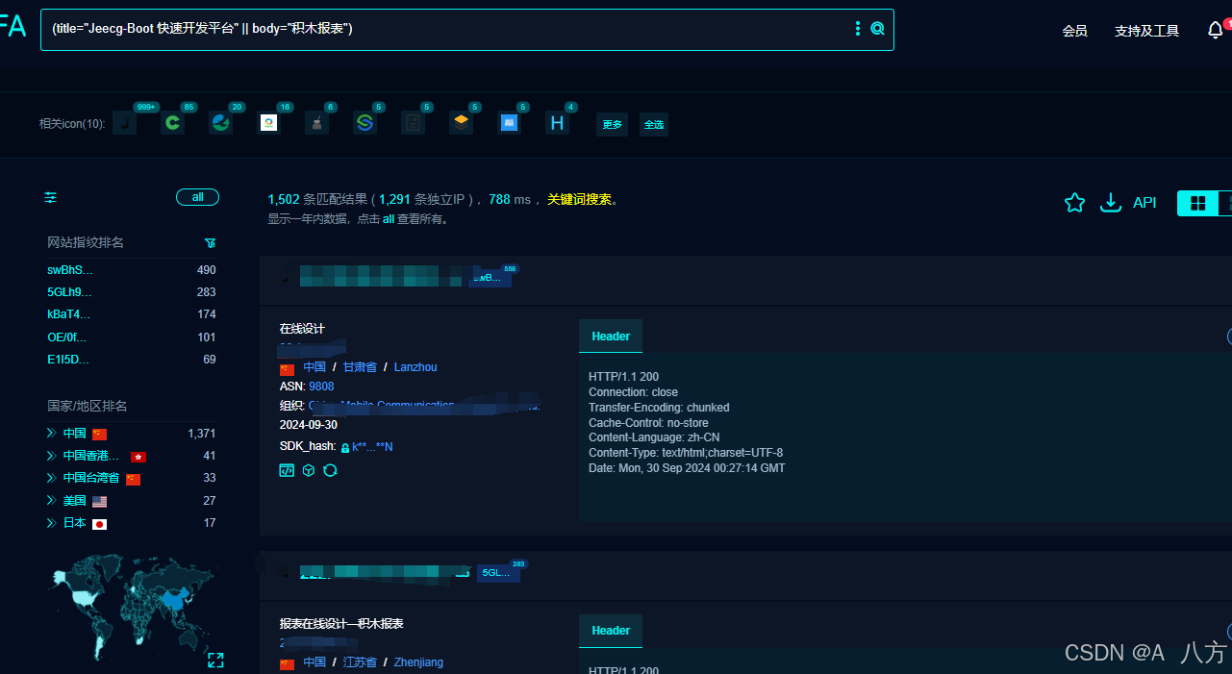Expand the 美国 country entry
Screen dimensions: 1232x674
[52, 501]
